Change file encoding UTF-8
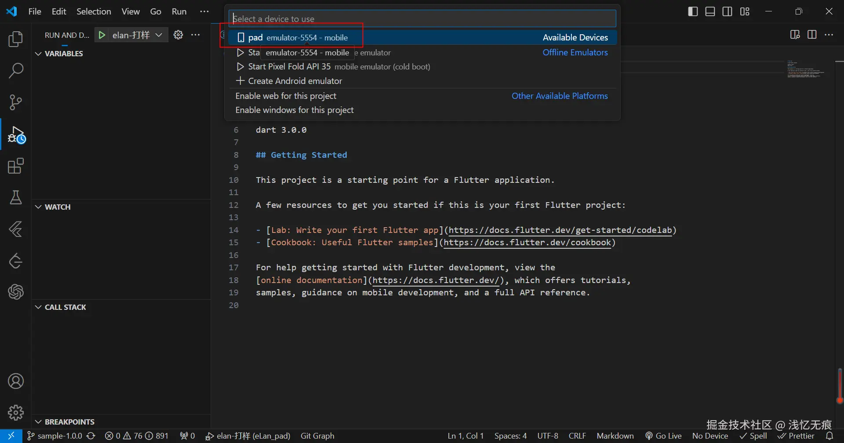The height and width of the screenshot is (443, 844). pos(548,436)
